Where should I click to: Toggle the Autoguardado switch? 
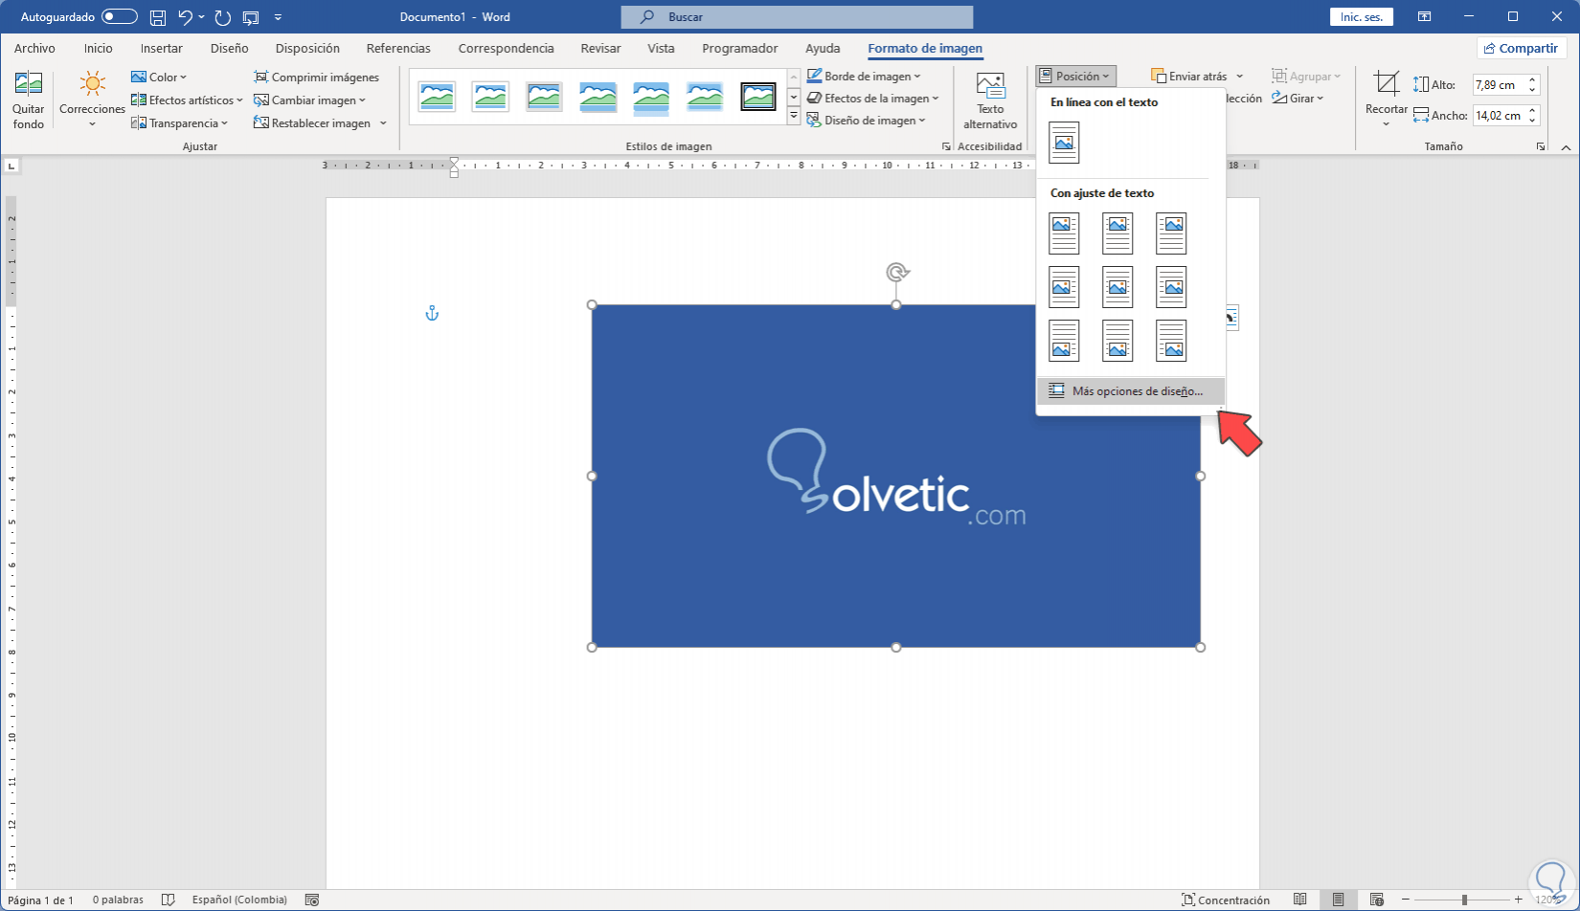pos(120,17)
